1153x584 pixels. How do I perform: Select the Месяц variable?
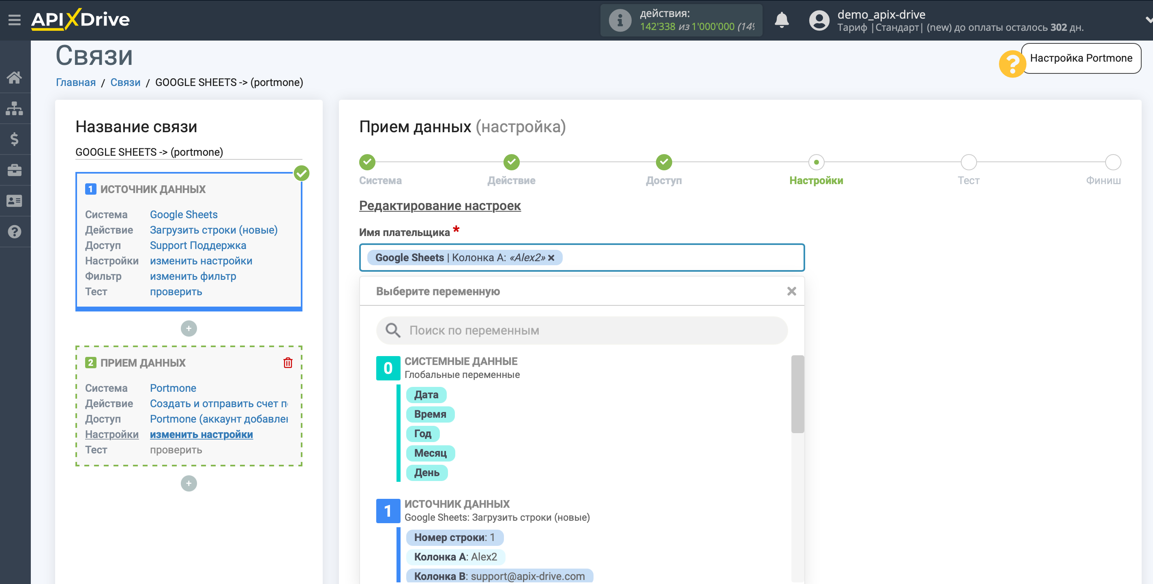(430, 453)
